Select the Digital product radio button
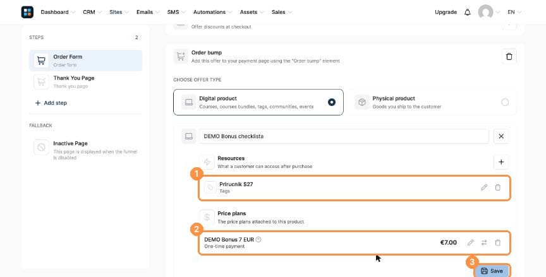546x277 pixels. pos(332,102)
